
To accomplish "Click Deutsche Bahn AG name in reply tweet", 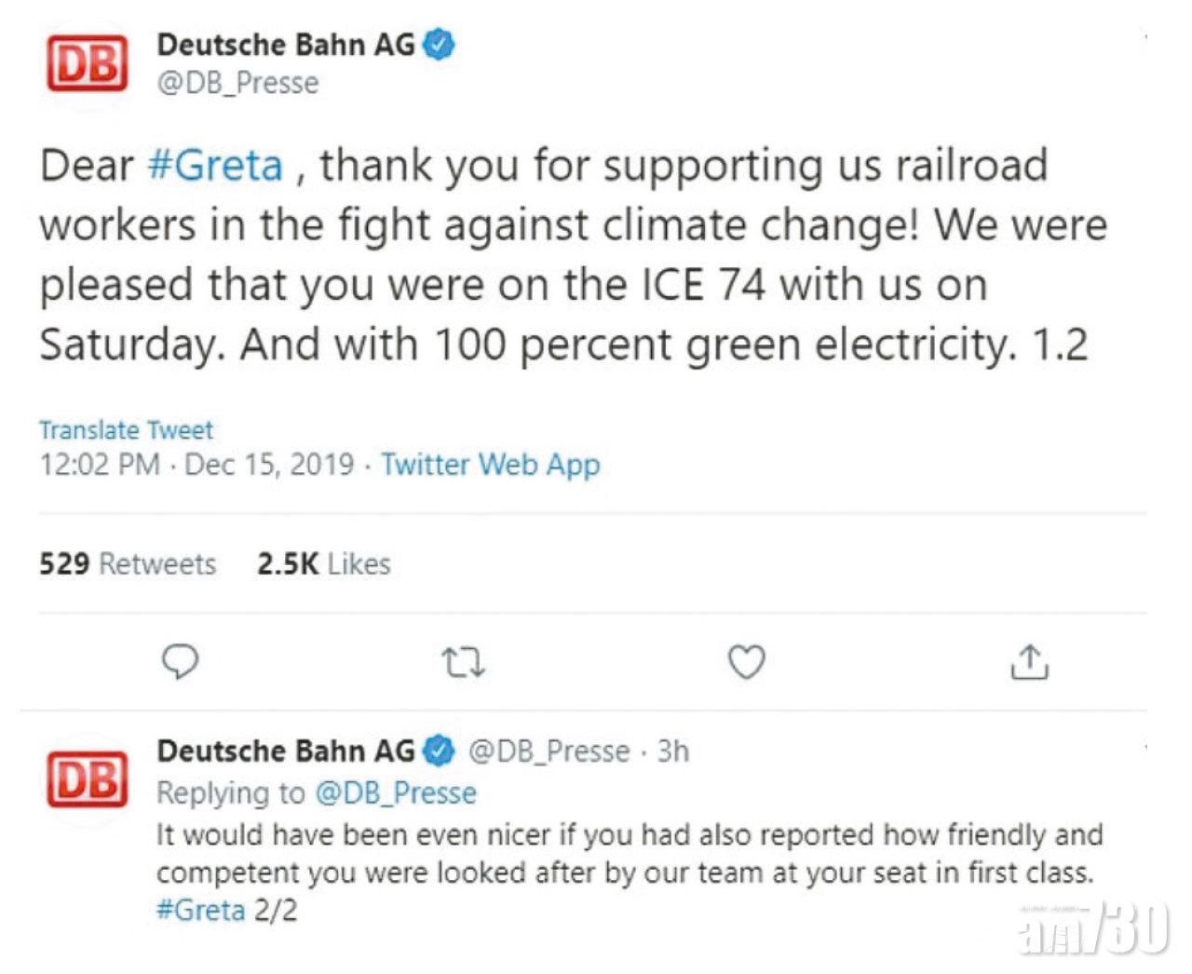I will pyautogui.click(x=285, y=751).
